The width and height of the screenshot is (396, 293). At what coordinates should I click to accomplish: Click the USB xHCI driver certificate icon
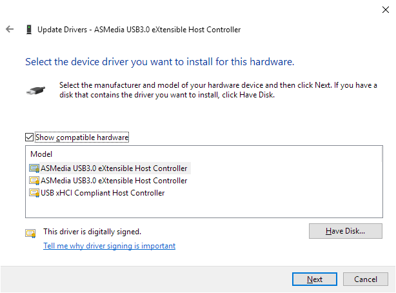click(x=34, y=193)
